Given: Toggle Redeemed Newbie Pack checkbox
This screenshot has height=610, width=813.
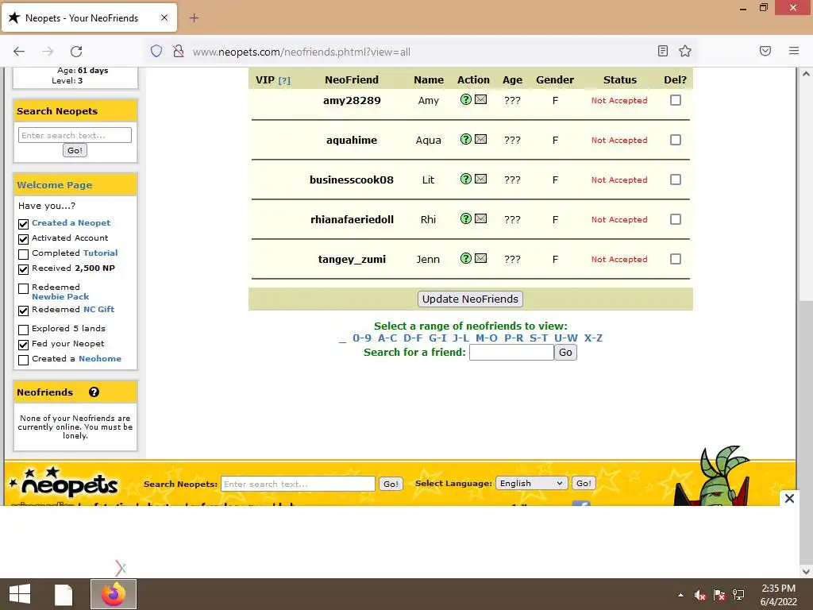Looking at the screenshot, I should [23, 288].
